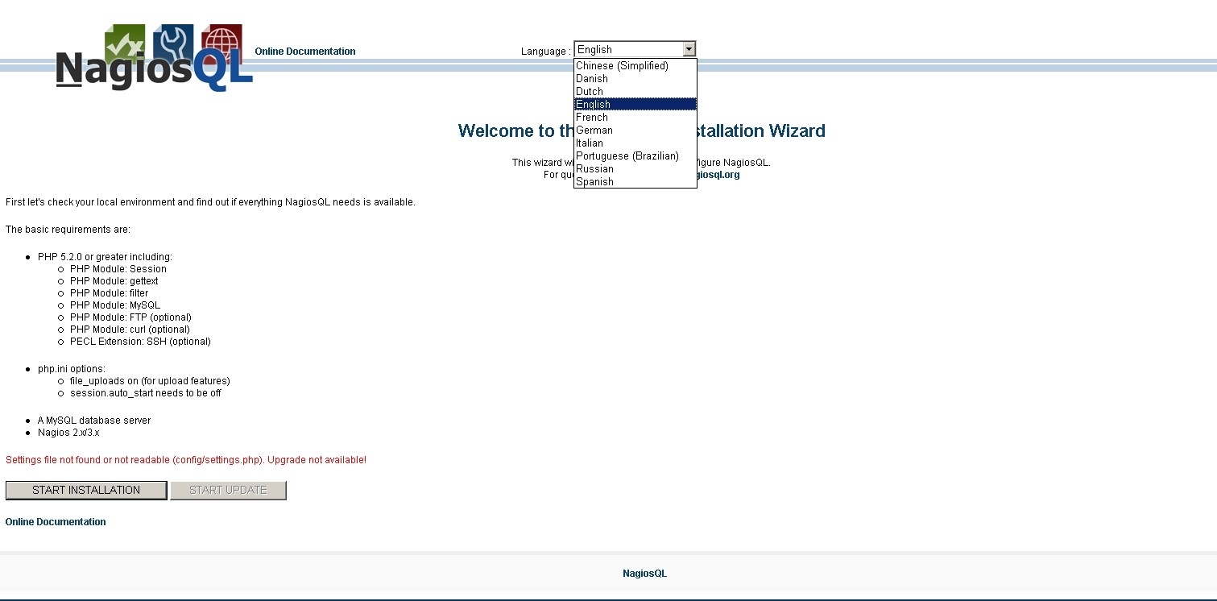Choose German language option
Image resolution: width=1217 pixels, height=601 pixels.
[x=635, y=131]
